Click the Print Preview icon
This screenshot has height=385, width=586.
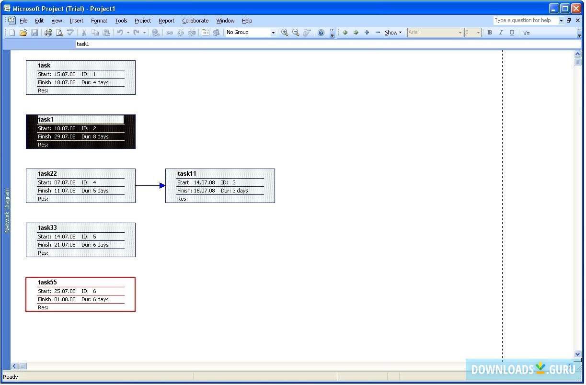(x=59, y=33)
